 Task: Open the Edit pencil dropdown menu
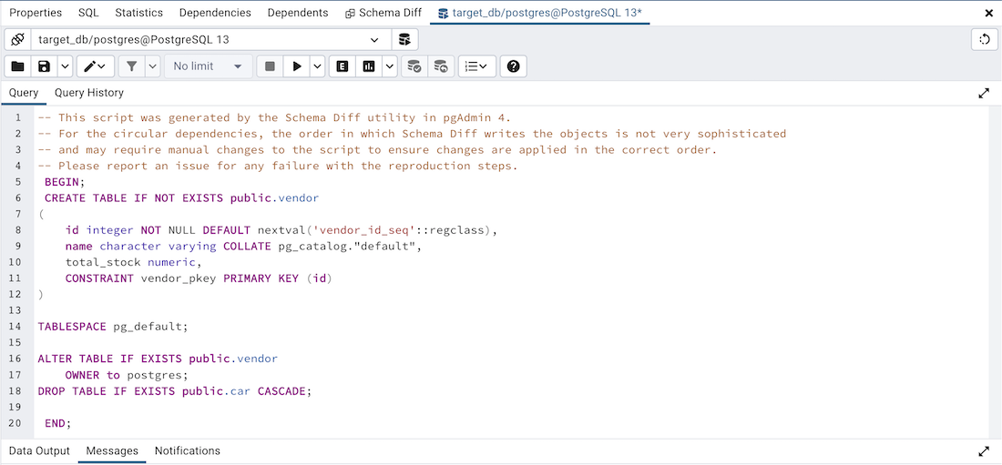[x=95, y=66]
